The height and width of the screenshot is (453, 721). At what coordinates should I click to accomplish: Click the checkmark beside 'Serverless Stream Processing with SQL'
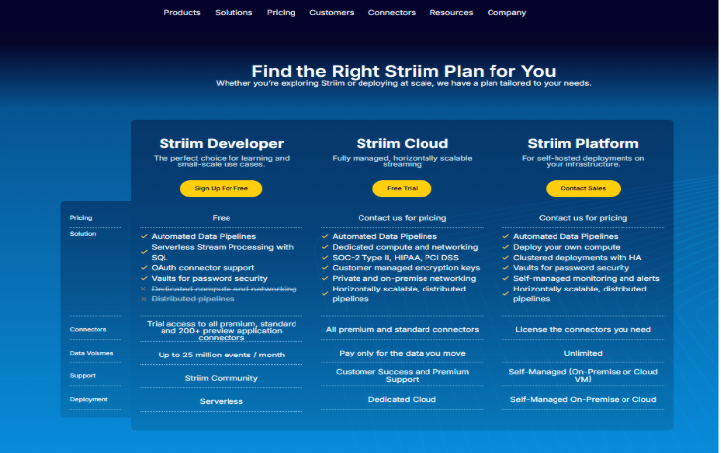coord(144,252)
